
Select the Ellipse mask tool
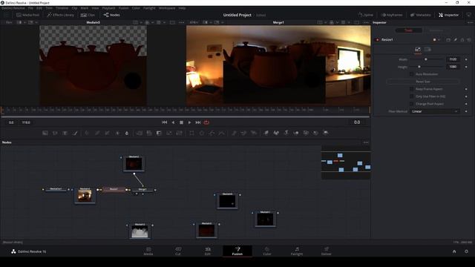(x=202, y=133)
